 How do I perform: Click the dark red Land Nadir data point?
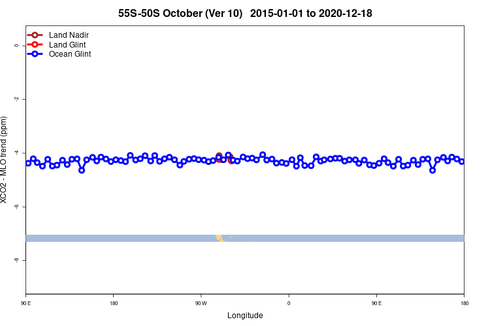pyautogui.click(x=219, y=155)
